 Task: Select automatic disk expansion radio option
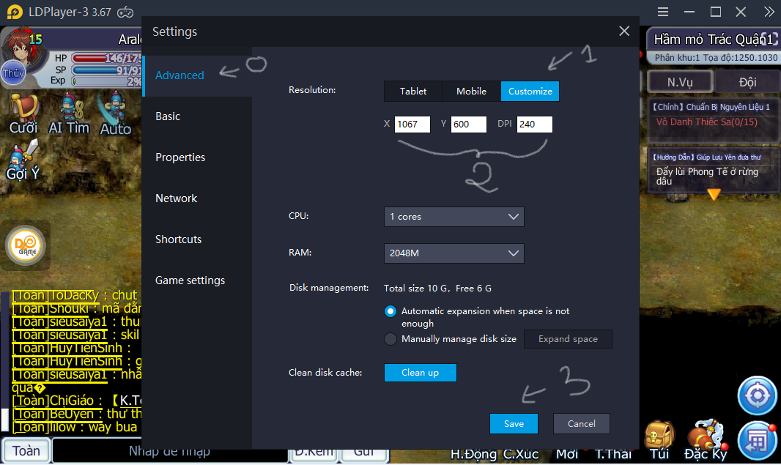(x=390, y=311)
